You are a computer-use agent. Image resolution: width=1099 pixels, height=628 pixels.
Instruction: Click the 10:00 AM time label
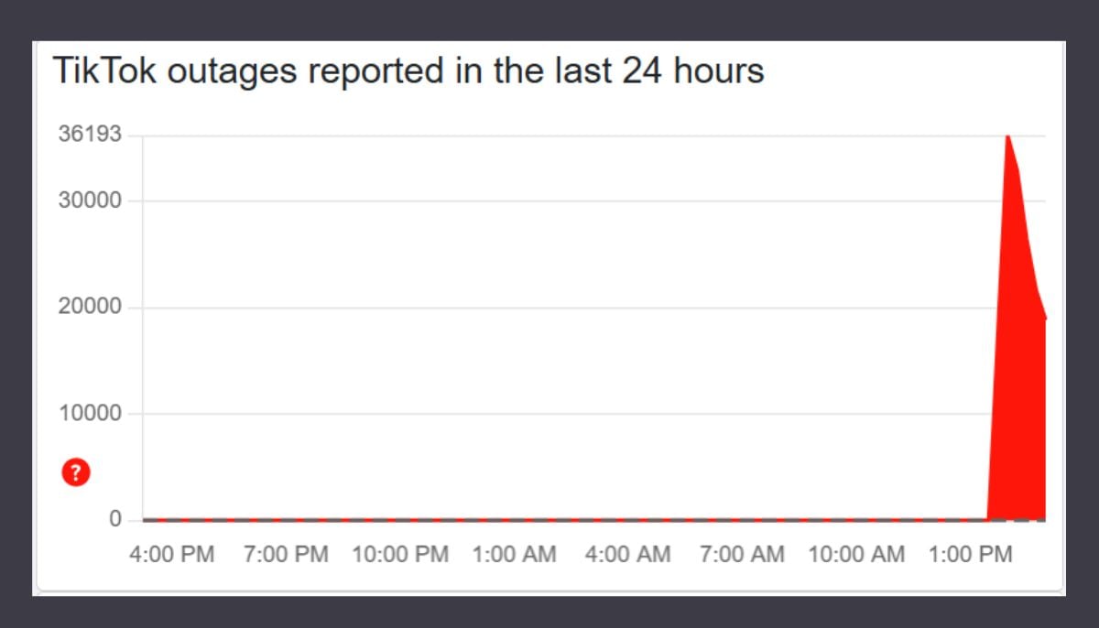pos(856,555)
